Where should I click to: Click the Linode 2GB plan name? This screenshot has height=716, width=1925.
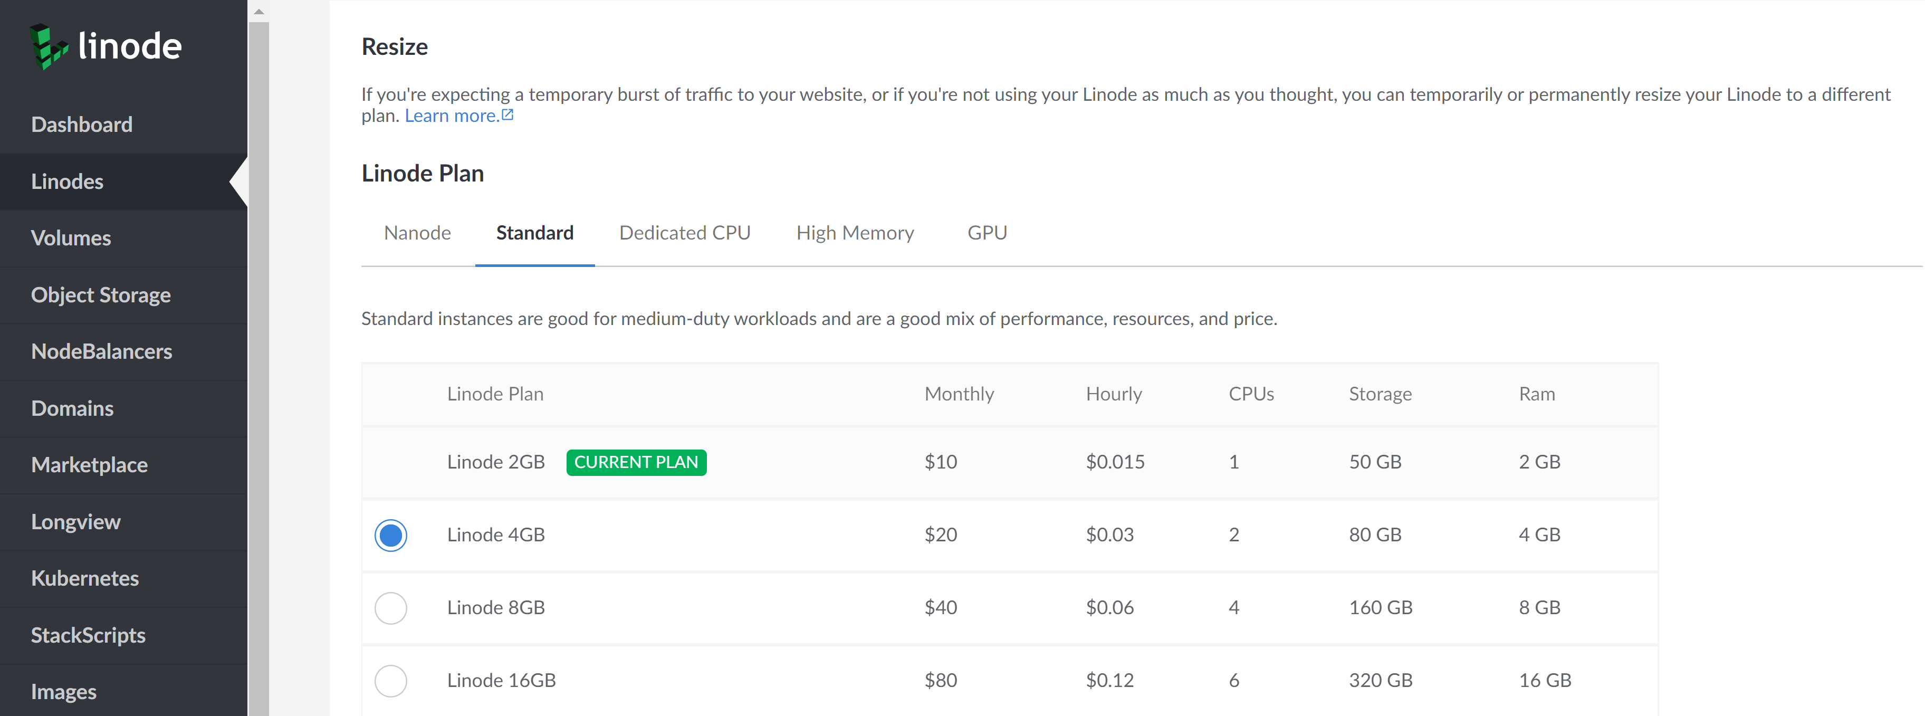coord(496,462)
